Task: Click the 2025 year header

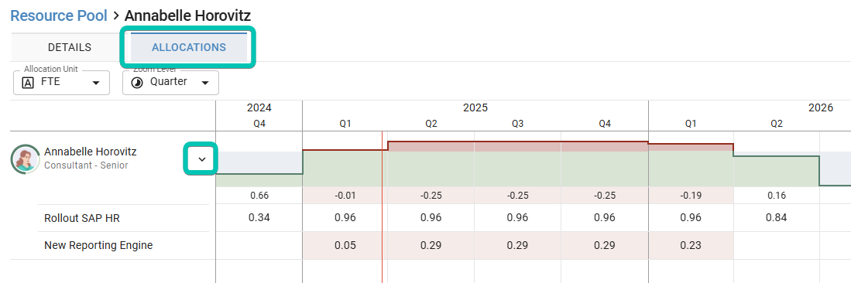Action: point(475,108)
